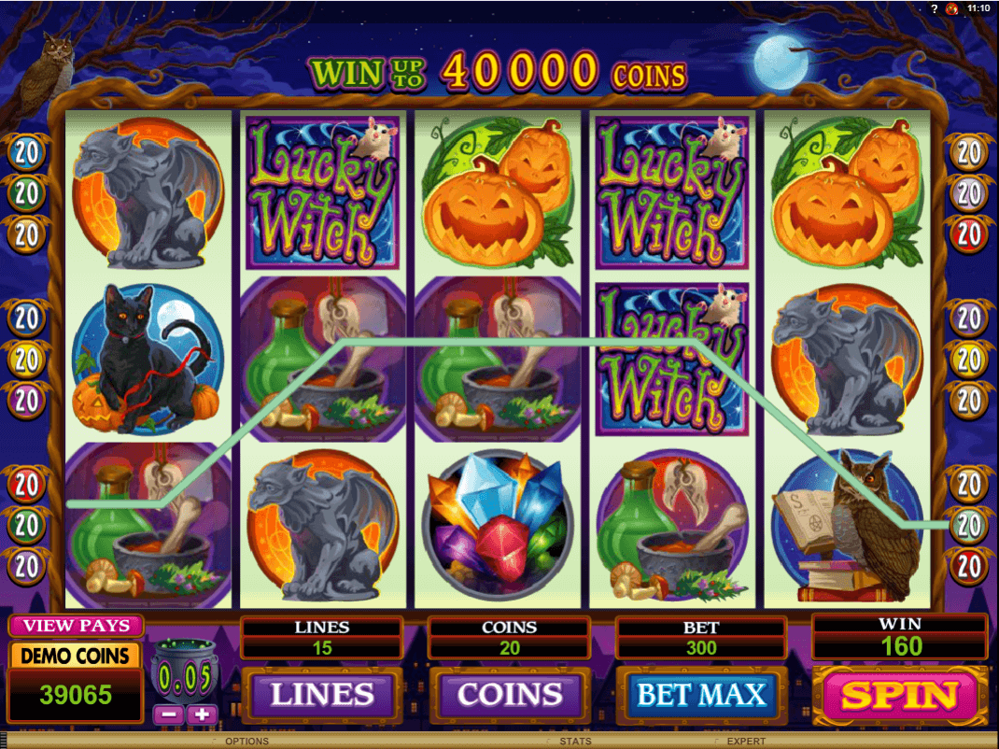Screen dimensions: 999x749
Task: Click top Lucky Witch symbol on reel two
Action: (x=322, y=192)
